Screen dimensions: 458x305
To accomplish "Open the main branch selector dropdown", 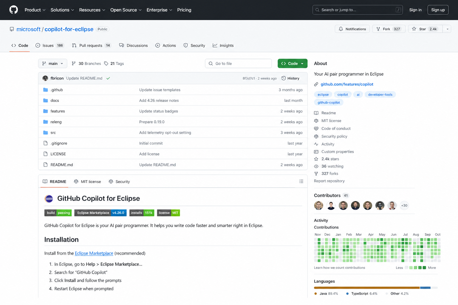I will click(x=52, y=63).
